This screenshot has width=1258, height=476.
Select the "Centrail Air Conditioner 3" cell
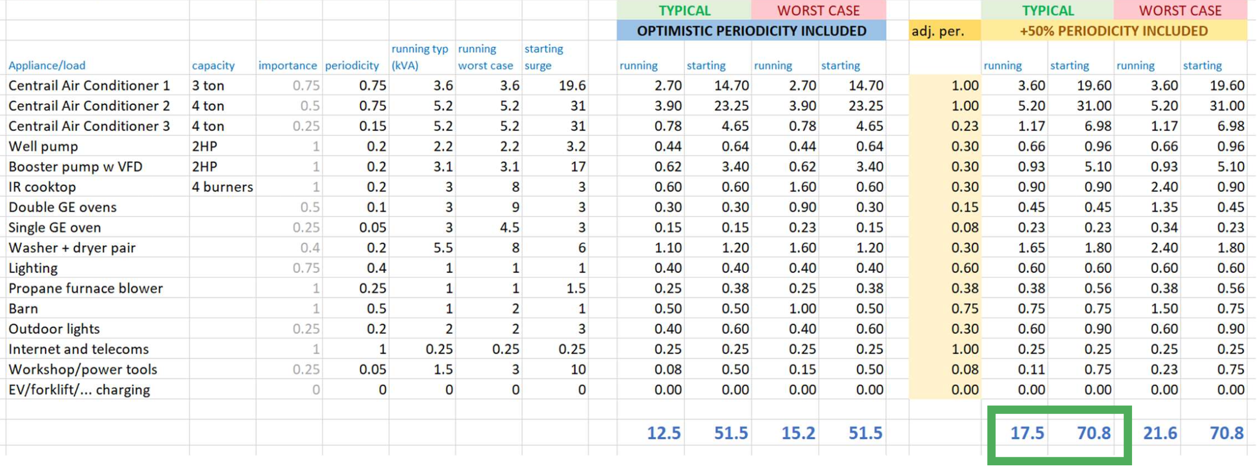(97, 126)
